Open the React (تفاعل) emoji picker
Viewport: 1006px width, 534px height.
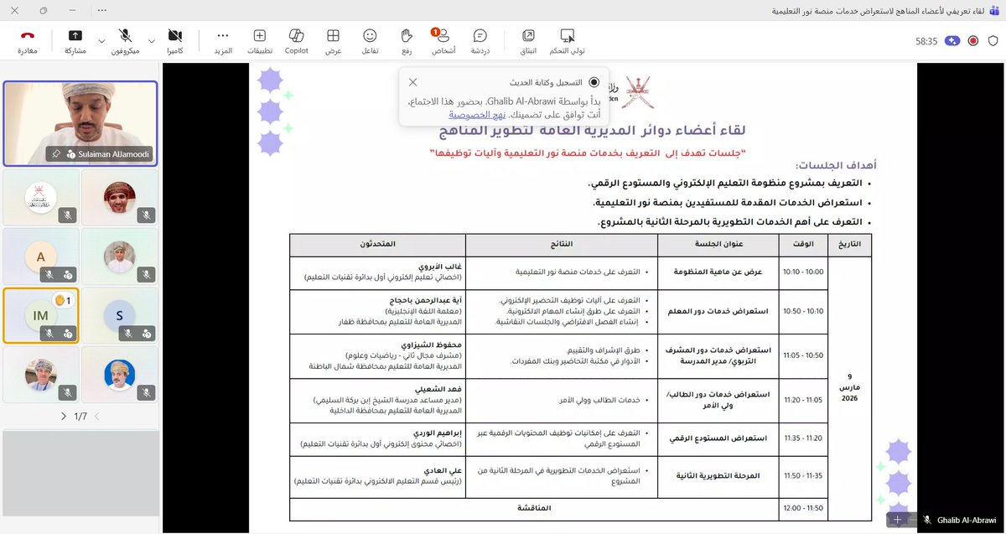pos(370,41)
